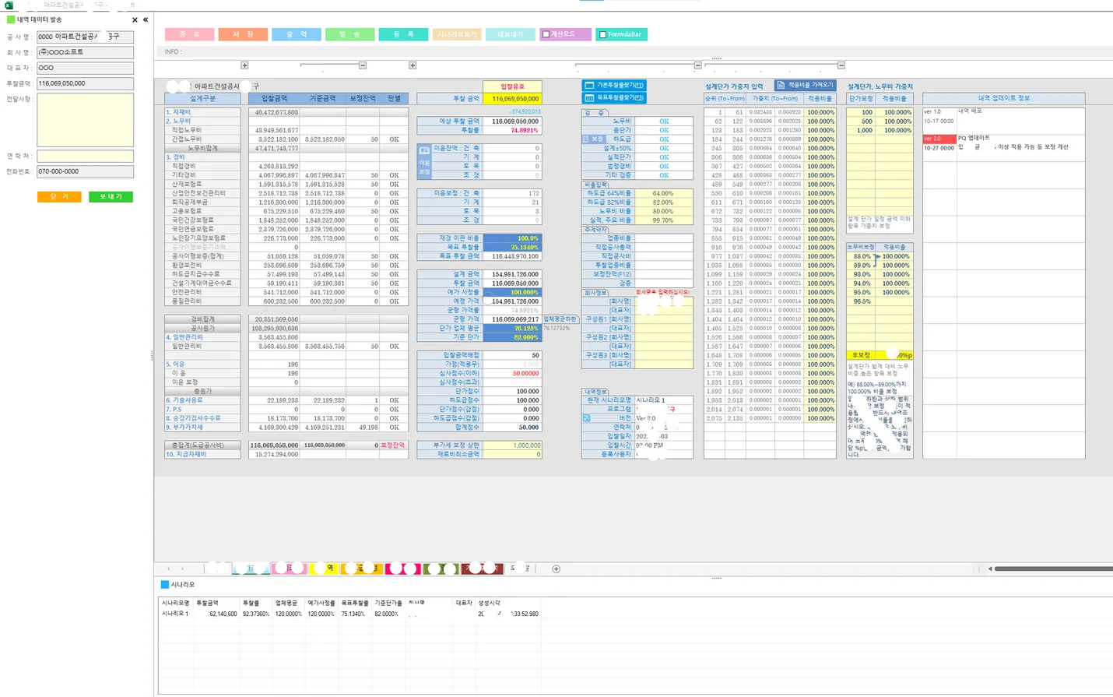The height and width of the screenshot is (697, 1113).
Task: Select the 4. 일반관리비 row label
Action: click(202, 337)
